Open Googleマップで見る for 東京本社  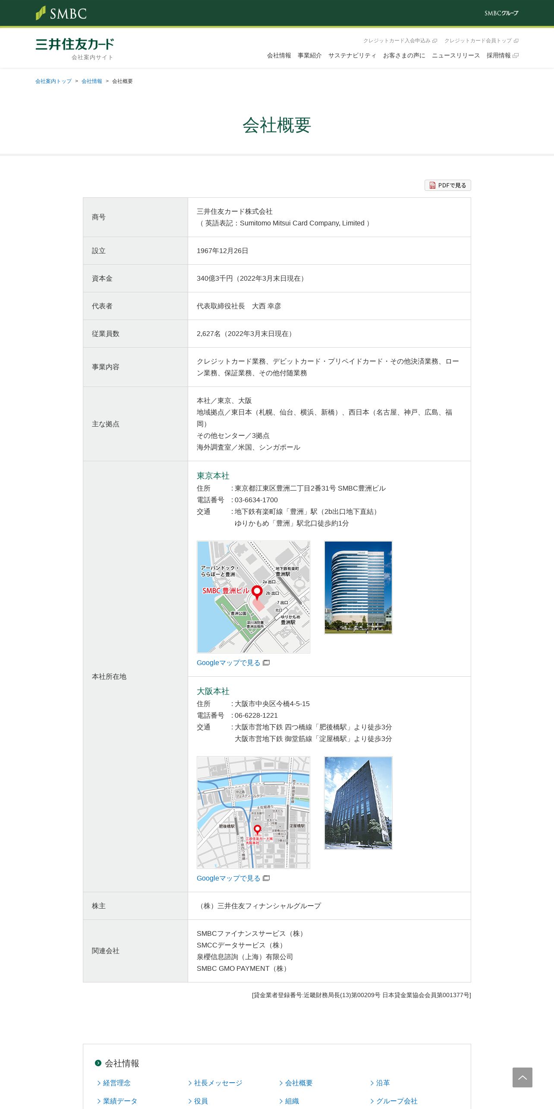(233, 663)
